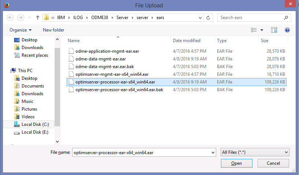The height and width of the screenshot is (175, 299).
Task: Open the address bar history dropdown
Action: pyautogui.click(x=200, y=18)
